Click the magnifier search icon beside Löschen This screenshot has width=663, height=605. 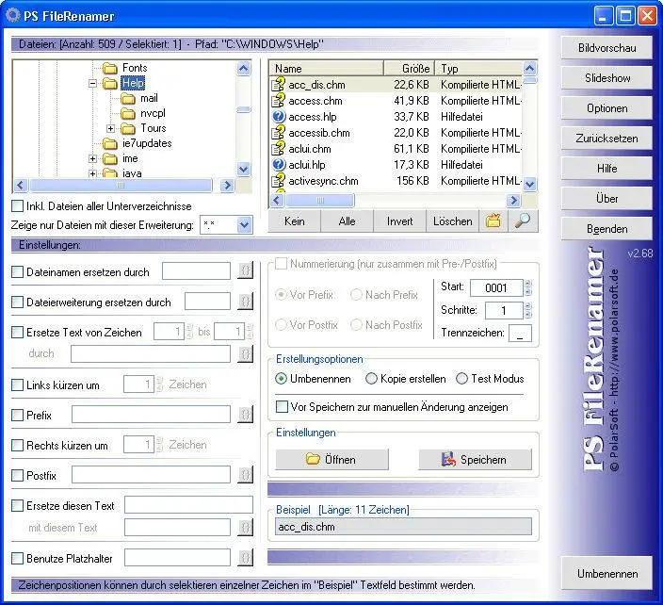(523, 221)
